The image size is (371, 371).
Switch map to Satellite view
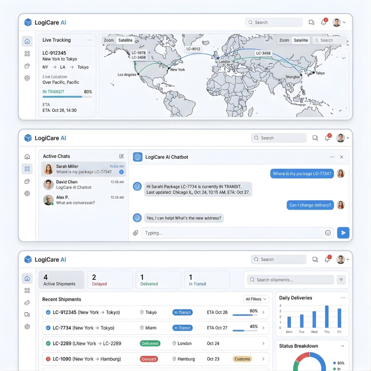125,40
